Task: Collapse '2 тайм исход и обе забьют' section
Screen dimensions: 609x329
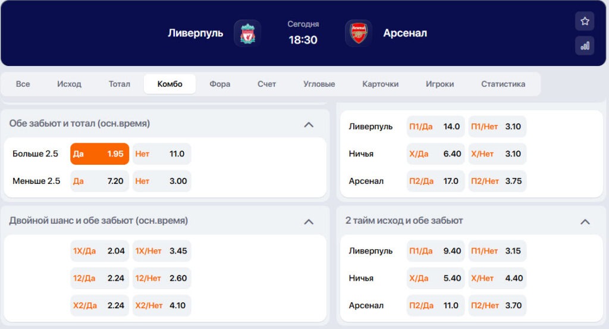Action: [x=585, y=222]
